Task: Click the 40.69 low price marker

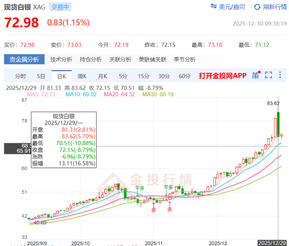Action: coord(40,222)
